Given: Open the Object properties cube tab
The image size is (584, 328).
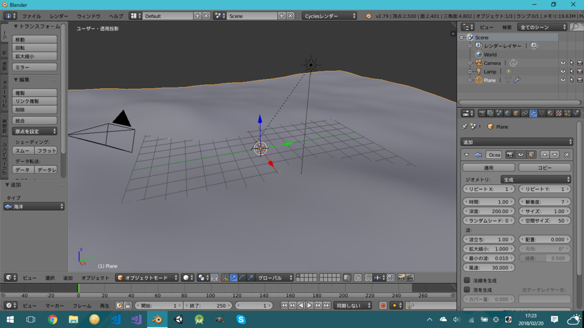Looking at the screenshot, I should coord(516,113).
